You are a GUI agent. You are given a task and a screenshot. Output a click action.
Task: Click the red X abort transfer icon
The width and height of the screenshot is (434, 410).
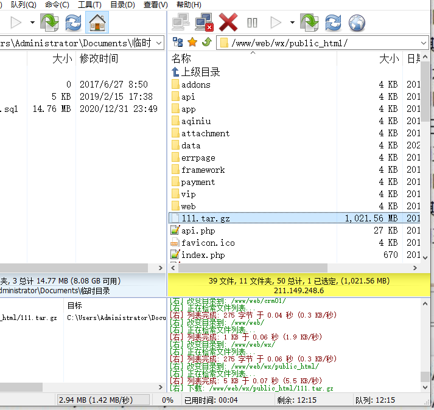click(228, 23)
